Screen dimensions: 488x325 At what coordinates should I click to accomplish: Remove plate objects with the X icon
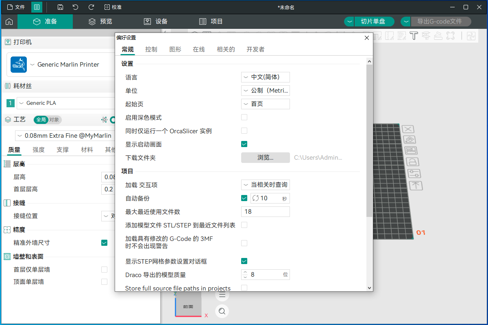[409, 129]
